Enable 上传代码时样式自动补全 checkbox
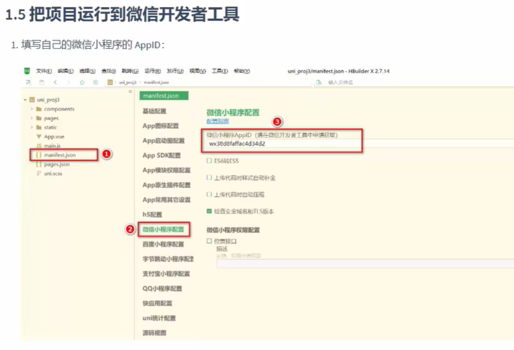This screenshot has width=514, height=350. [x=209, y=178]
